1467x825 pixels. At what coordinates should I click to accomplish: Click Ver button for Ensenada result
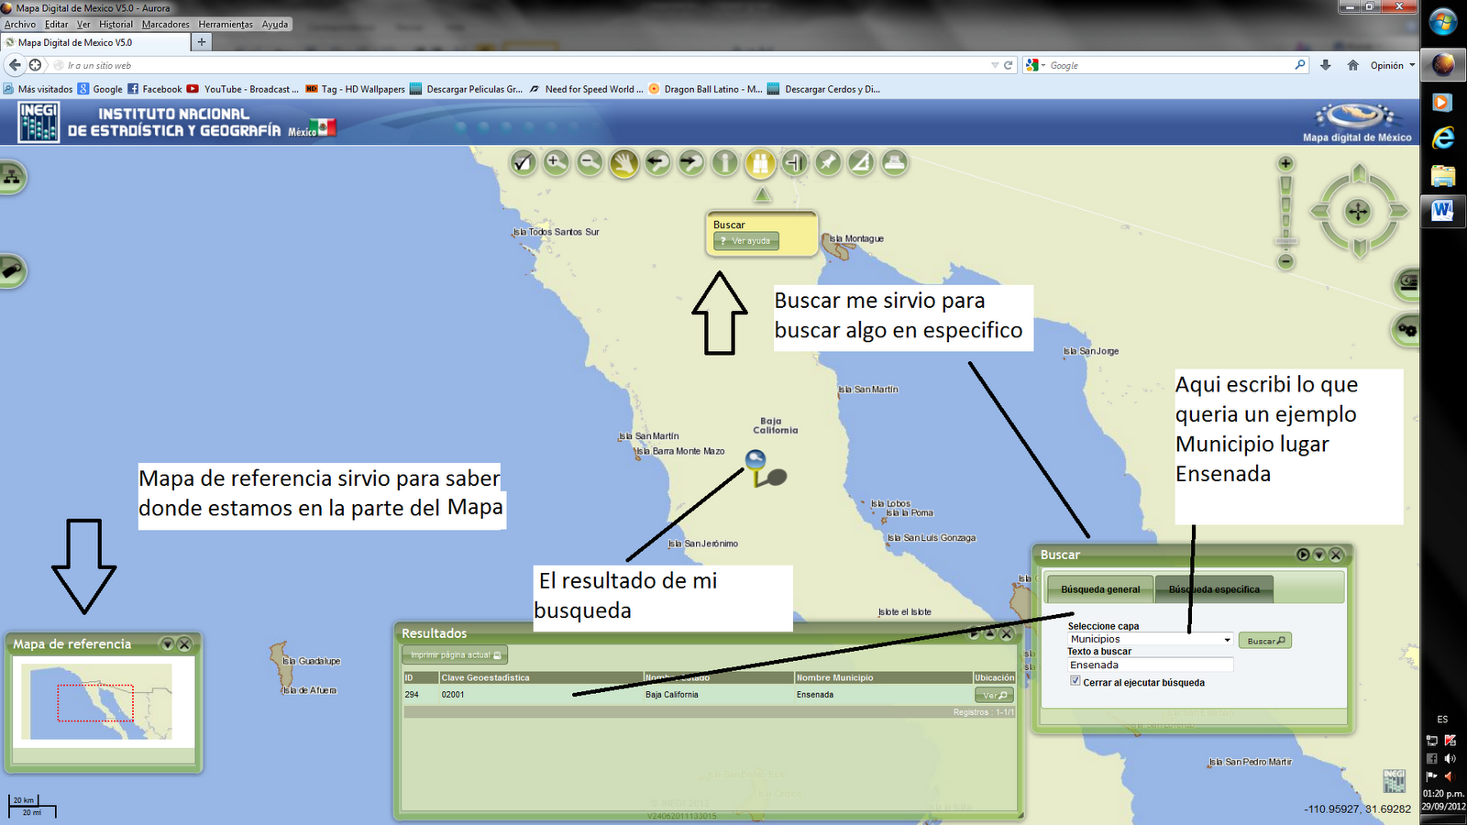pos(994,695)
